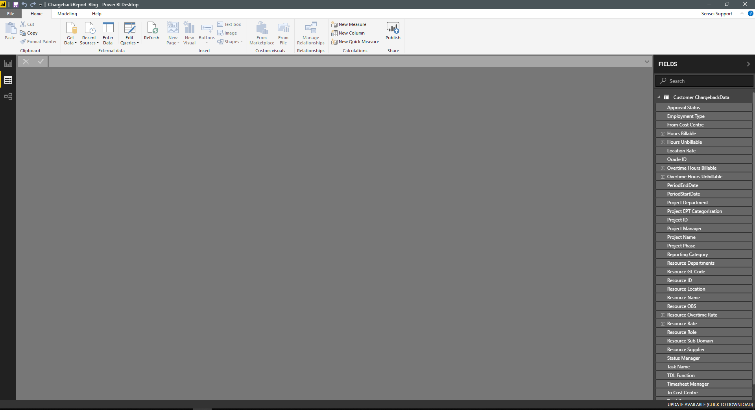
Task: Select the Resource GL Code field
Action: pyautogui.click(x=704, y=272)
